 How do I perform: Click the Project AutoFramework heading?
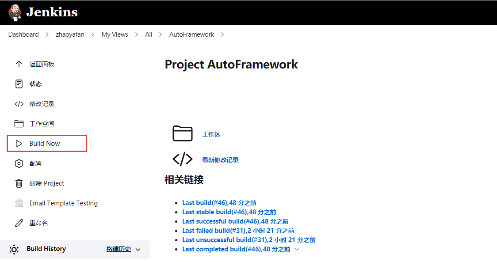[231, 65]
